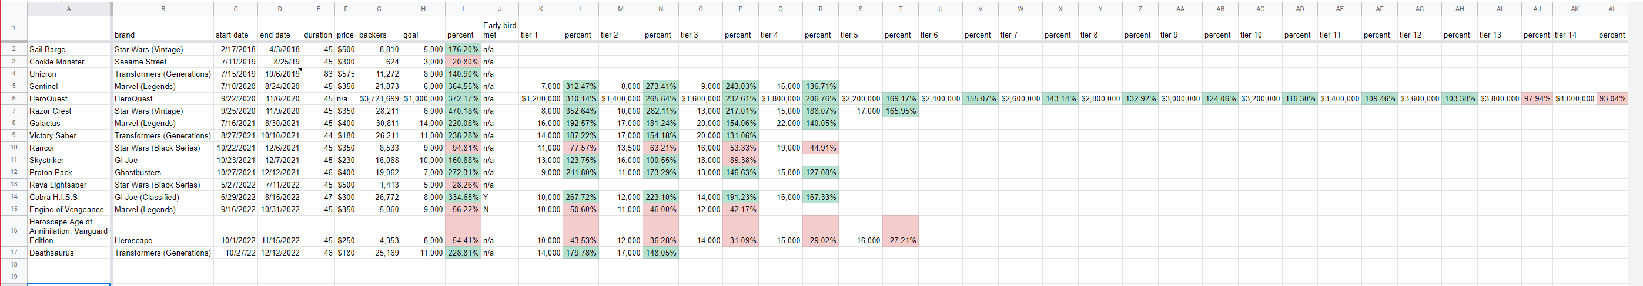Click the 'Heroscape Age of Annihilation' cell

[69, 231]
